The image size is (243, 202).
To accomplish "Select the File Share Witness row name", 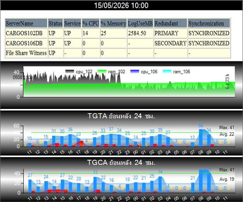I will pos(26,53).
